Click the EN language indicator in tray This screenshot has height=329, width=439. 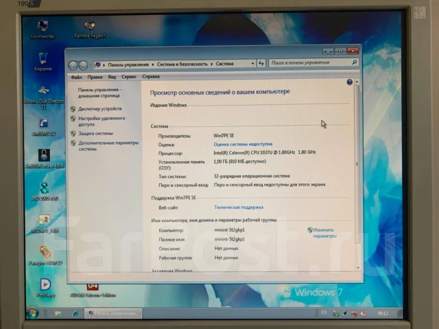tap(324, 313)
